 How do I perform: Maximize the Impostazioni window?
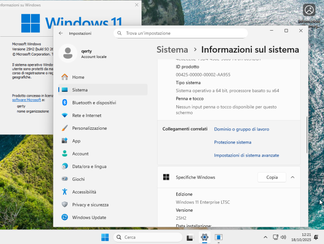pyautogui.click(x=286, y=31)
